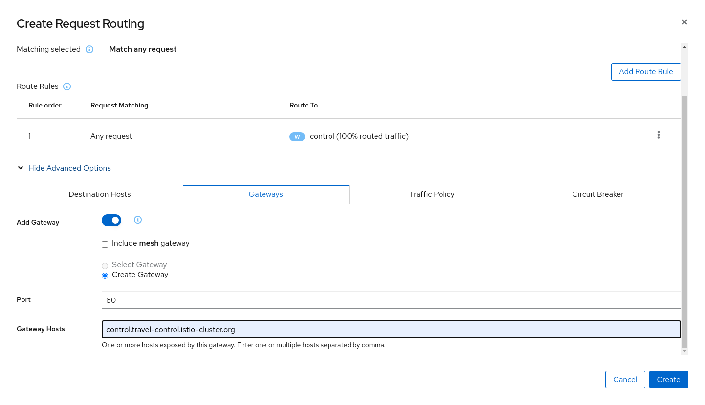Choose the Create Gateway radio option
This screenshot has width=705, height=405.
pyautogui.click(x=105, y=276)
